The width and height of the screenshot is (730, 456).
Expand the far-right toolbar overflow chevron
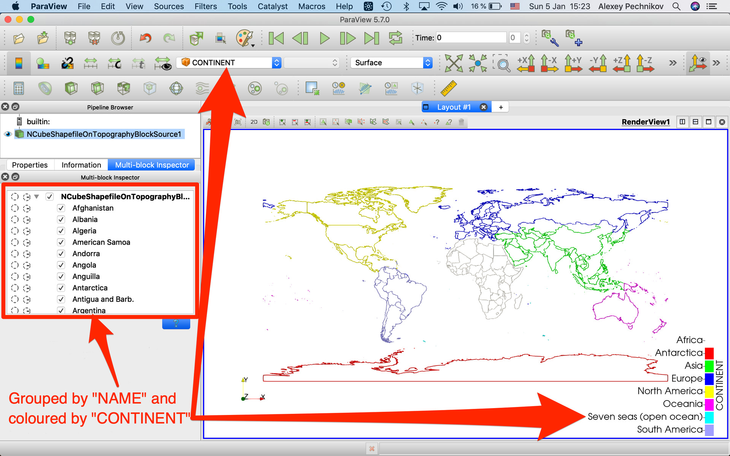716,63
